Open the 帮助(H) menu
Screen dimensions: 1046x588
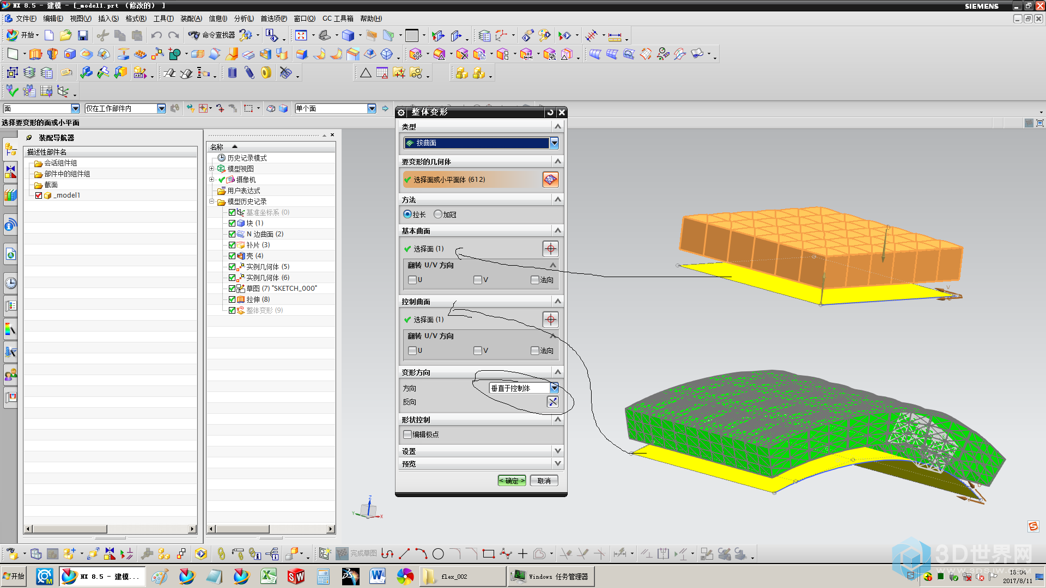[371, 19]
